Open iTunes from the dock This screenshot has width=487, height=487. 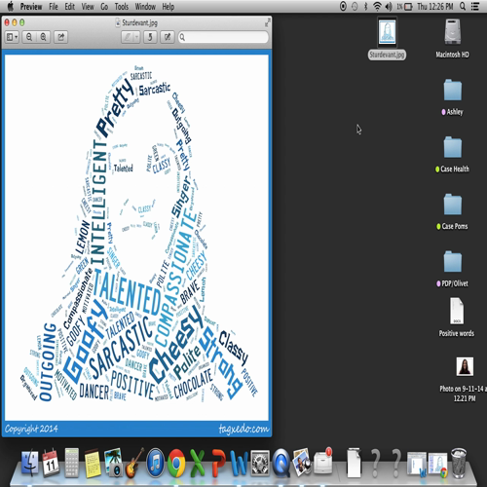[x=155, y=463]
